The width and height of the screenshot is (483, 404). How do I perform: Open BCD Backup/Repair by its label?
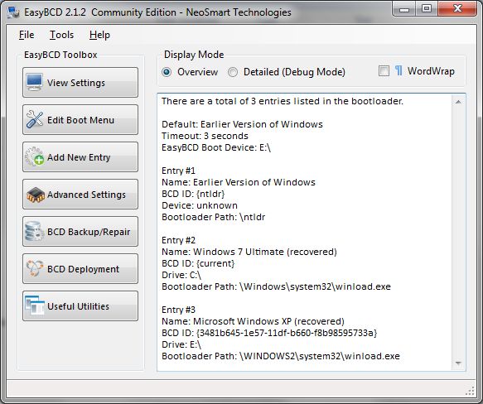pyautogui.click(x=89, y=232)
